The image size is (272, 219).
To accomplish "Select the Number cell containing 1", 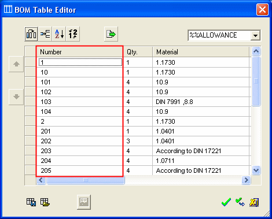I will tap(79, 62).
